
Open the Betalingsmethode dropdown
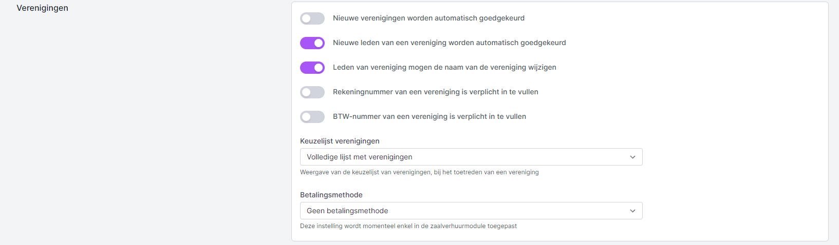tap(471, 211)
